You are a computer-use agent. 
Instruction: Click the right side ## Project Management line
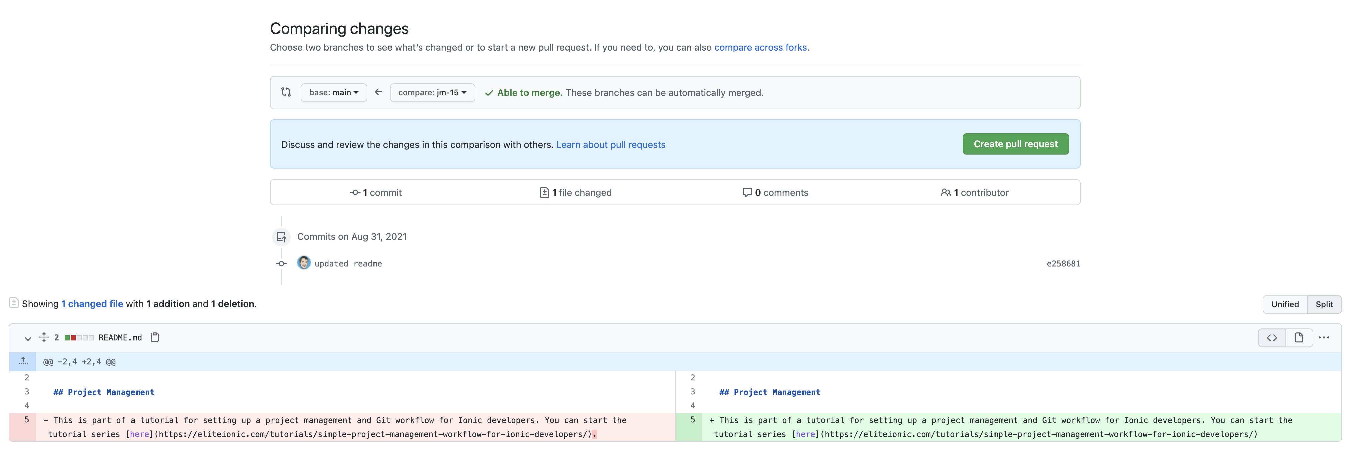tap(770, 392)
